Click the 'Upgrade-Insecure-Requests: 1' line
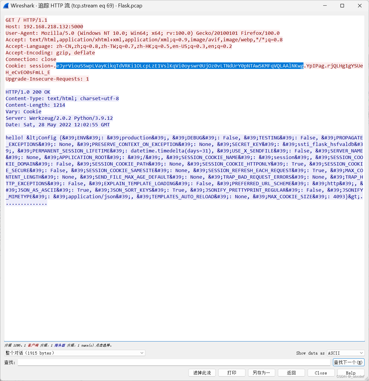 47,79
